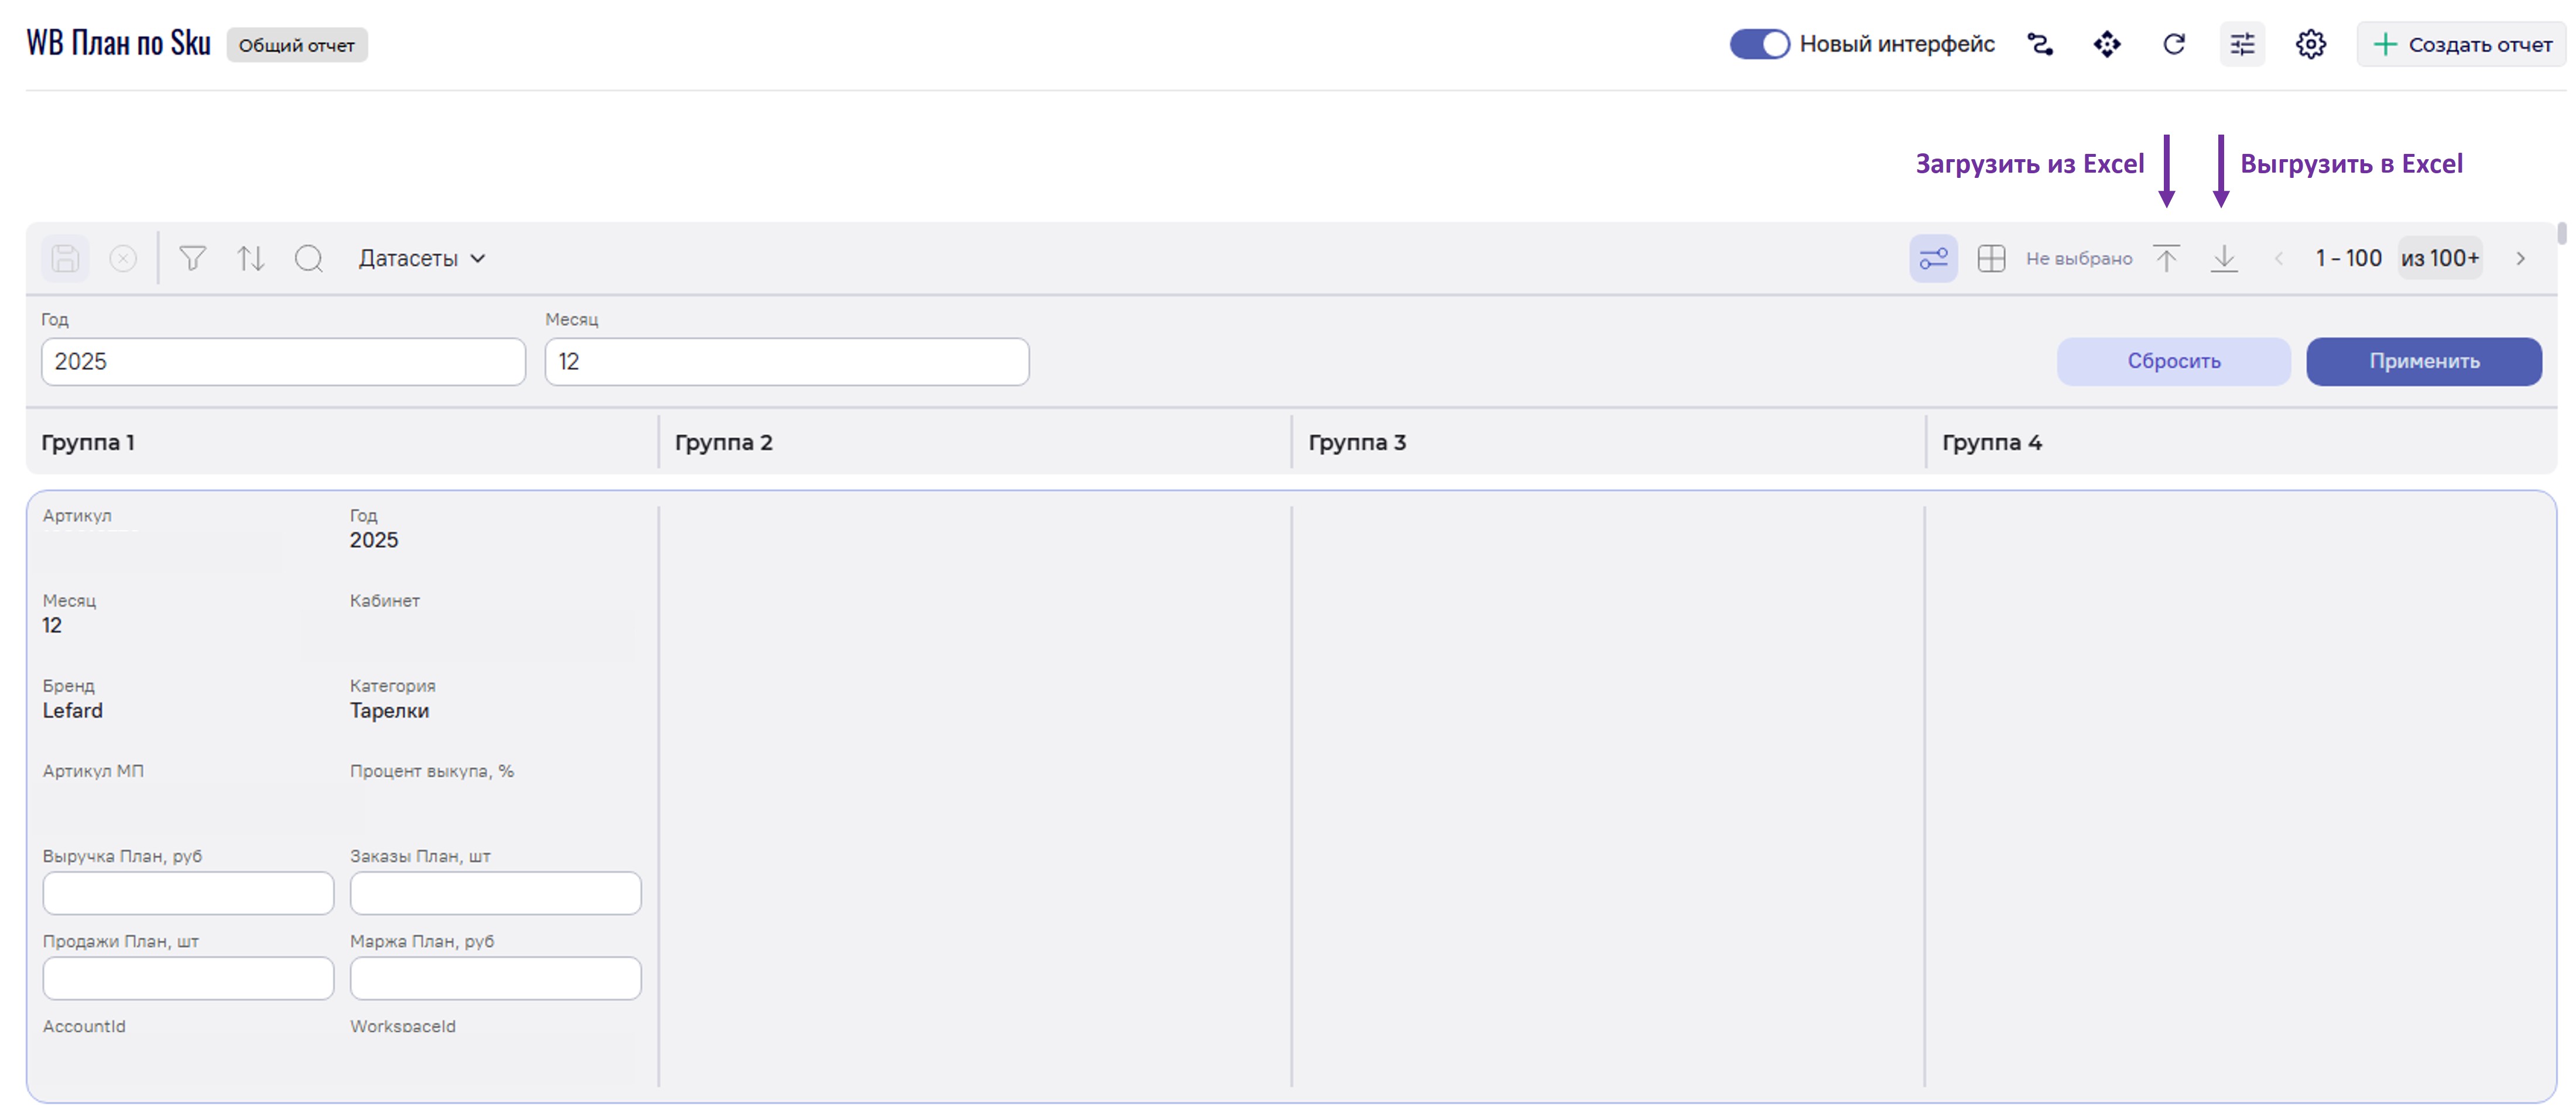This screenshot has height=1116, width=2576.
Task: Click the Выручка План, руб field
Action: tap(188, 893)
